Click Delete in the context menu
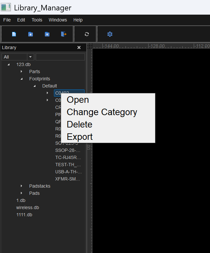The image size is (210, 253). 79,125
